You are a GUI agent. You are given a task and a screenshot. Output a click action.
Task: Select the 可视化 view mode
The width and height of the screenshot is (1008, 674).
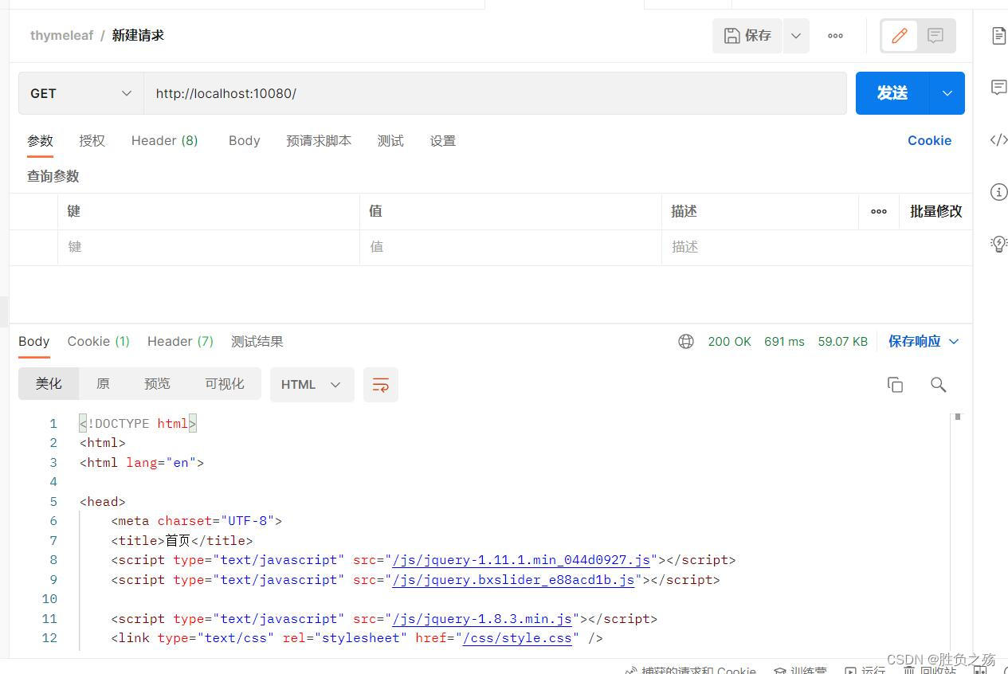[x=225, y=384]
